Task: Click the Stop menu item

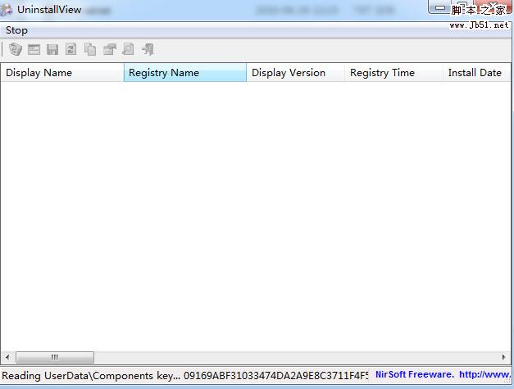Action: 16,30
